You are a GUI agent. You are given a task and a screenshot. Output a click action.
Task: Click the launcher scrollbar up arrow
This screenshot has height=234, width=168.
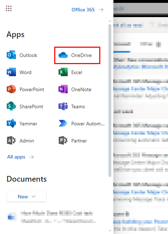(110, 21)
